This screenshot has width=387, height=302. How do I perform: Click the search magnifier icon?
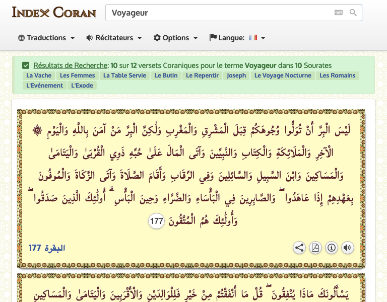click(353, 13)
